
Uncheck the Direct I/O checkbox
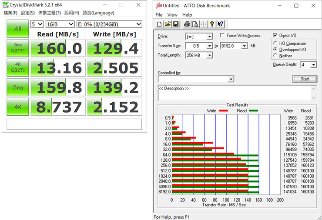[275, 36]
